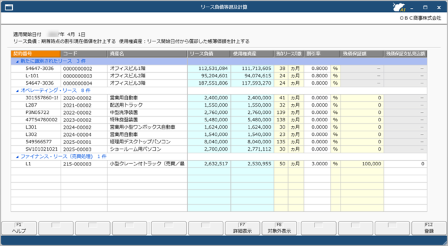Click the F1 ヘルプ button
Screen dimensions: 448x246
19,228
